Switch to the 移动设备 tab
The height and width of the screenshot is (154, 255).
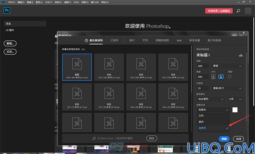194,40
